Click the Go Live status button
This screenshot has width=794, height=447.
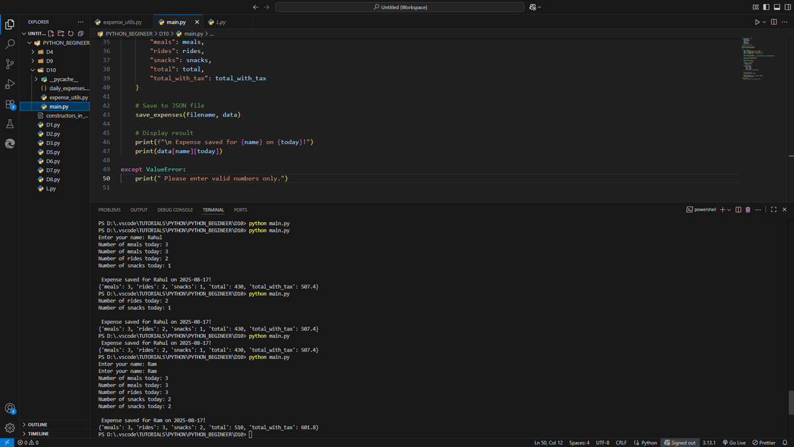click(x=734, y=442)
